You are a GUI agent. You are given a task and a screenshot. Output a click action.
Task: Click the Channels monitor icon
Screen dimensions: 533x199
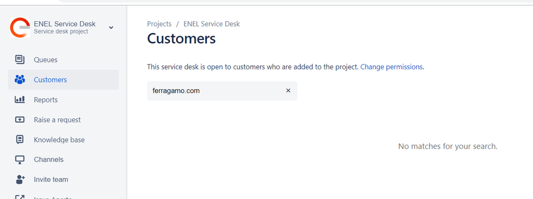(x=20, y=160)
